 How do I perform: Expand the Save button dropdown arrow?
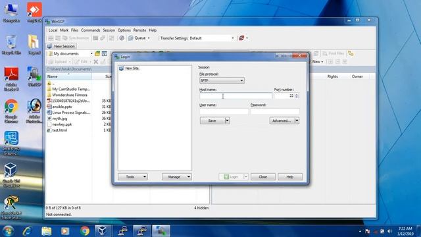(x=227, y=120)
